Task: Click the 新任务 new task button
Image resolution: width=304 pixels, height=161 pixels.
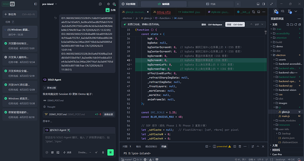Action: (20, 15)
